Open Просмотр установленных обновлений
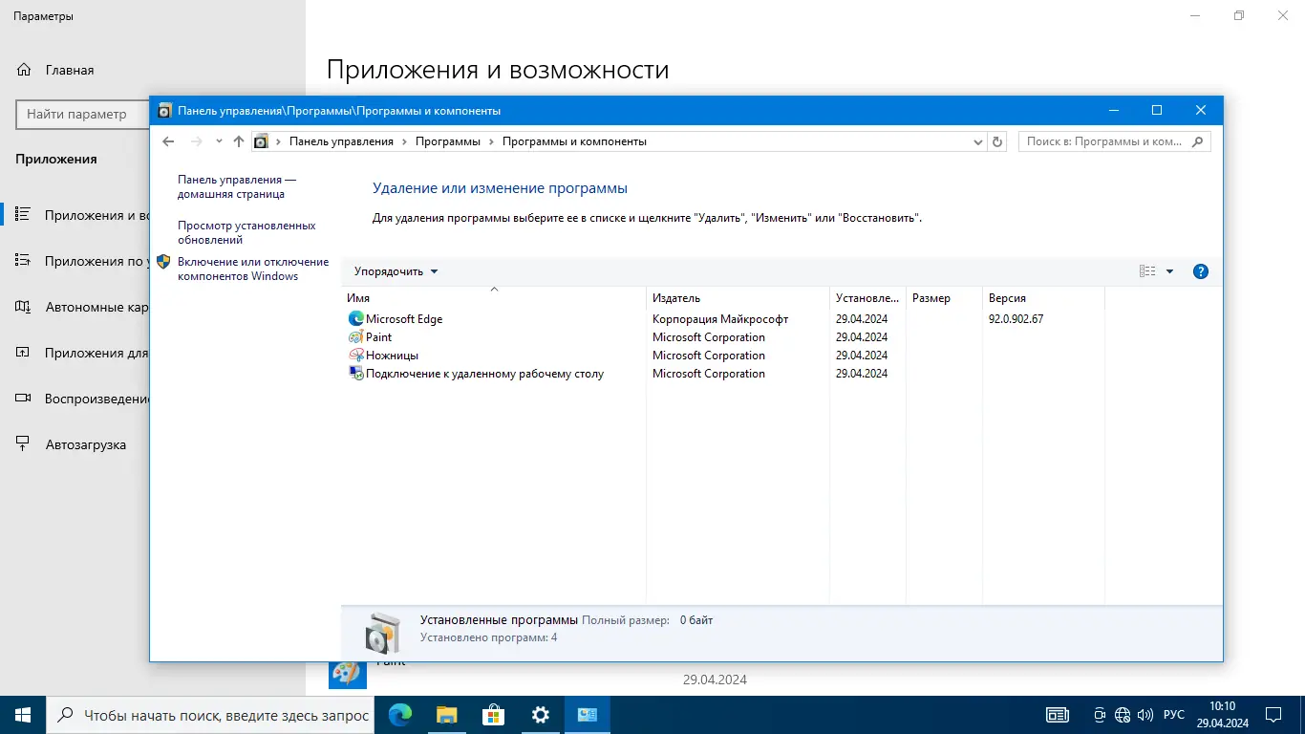This screenshot has height=734, width=1305. coord(247,232)
